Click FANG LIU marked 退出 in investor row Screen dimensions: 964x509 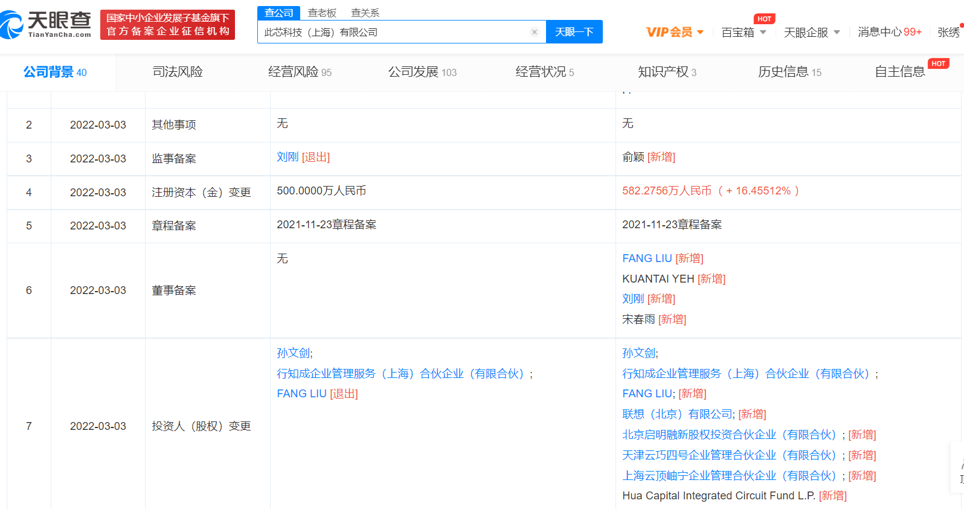(x=301, y=394)
